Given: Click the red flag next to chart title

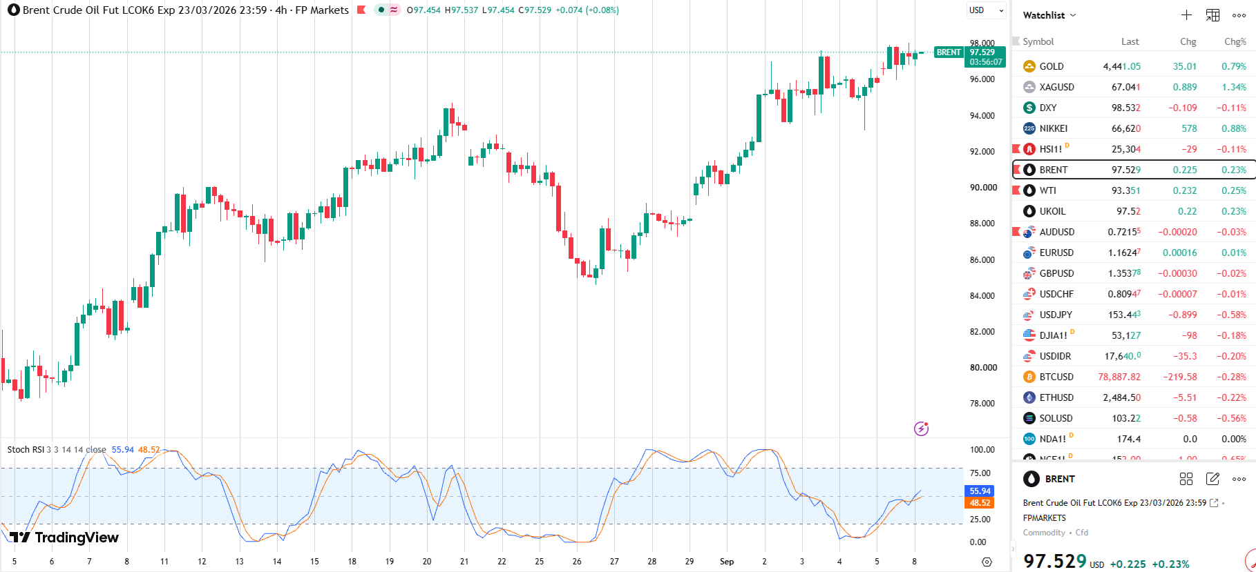Looking at the screenshot, I should point(361,10).
